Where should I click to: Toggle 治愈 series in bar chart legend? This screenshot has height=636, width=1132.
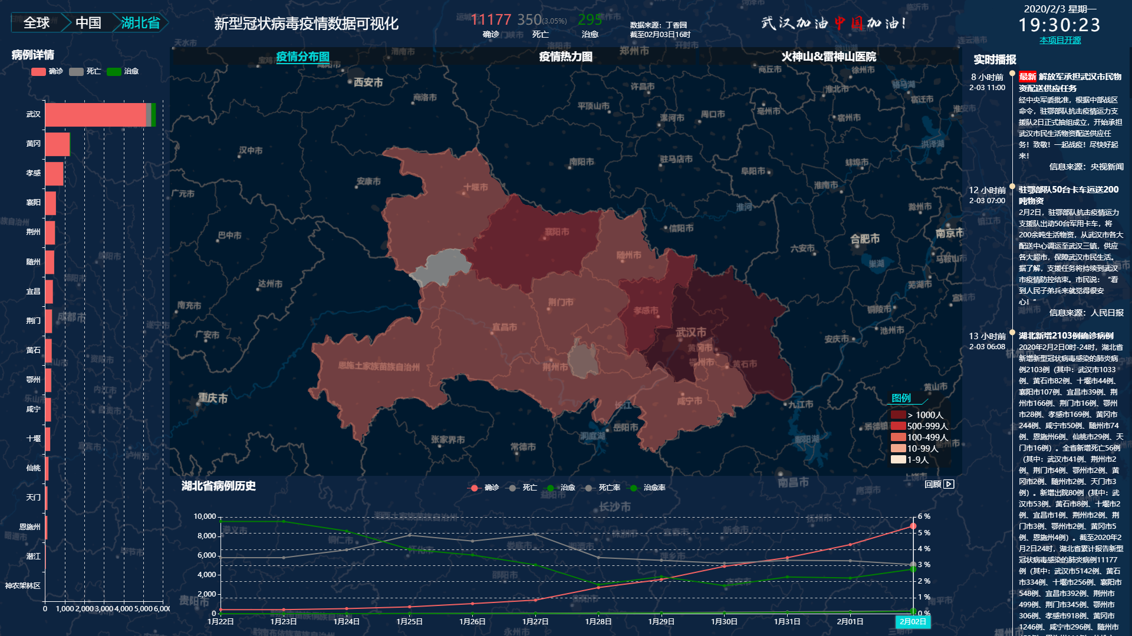tap(123, 71)
